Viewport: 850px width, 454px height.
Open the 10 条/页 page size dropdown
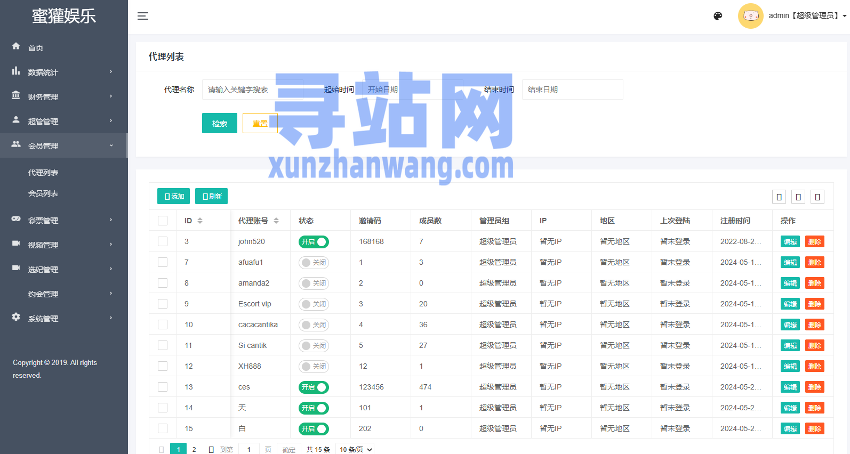point(355,450)
